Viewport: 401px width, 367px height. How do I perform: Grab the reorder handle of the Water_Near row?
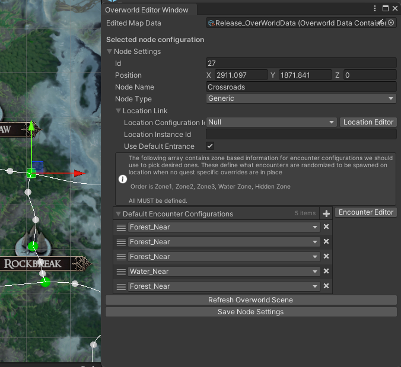coord(121,272)
